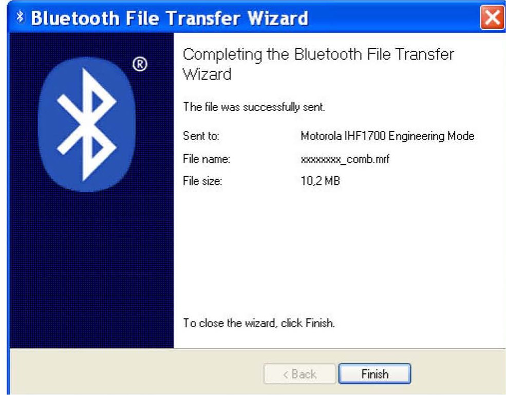
Task: Click the gray footer area left of Back
Action: coord(136,372)
